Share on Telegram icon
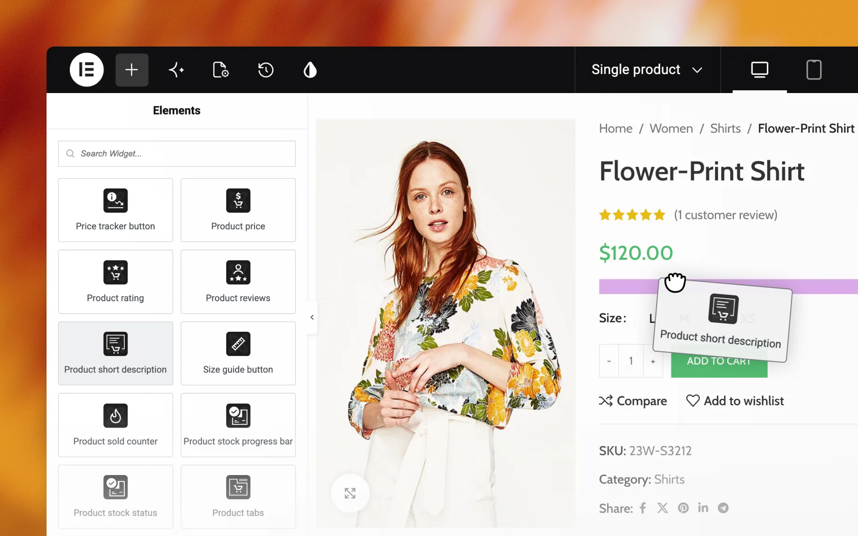The image size is (858, 536). [723, 508]
